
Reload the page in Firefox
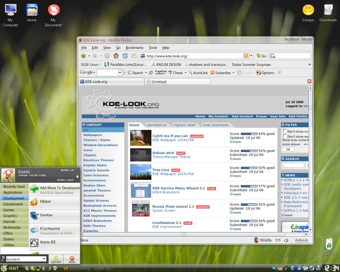pos(125,56)
